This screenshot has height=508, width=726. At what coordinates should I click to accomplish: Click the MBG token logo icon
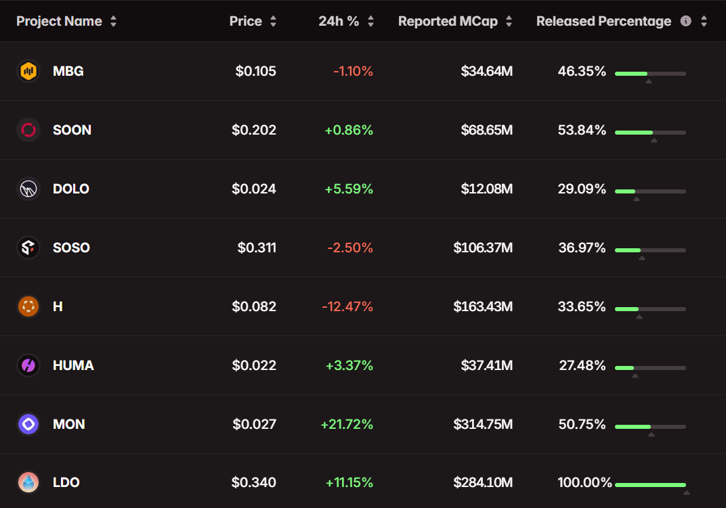click(x=28, y=71)
